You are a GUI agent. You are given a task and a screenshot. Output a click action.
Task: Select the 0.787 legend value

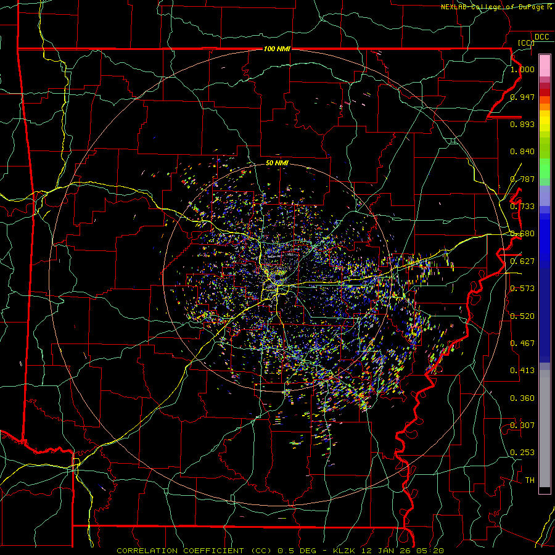[x=522, y=179]
